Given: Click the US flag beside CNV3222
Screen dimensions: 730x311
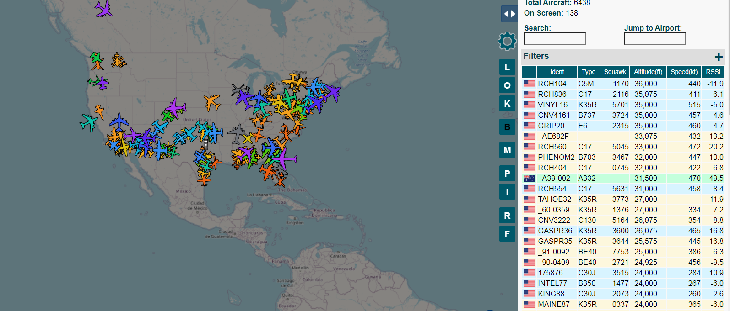Looking at the screenshot, I should click(x=529, y=221).
